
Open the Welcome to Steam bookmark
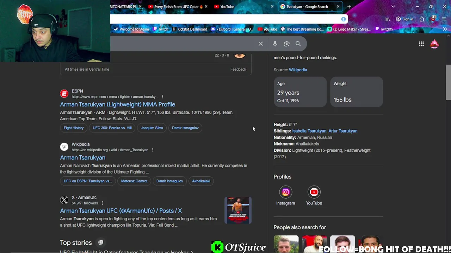point(131,29)
